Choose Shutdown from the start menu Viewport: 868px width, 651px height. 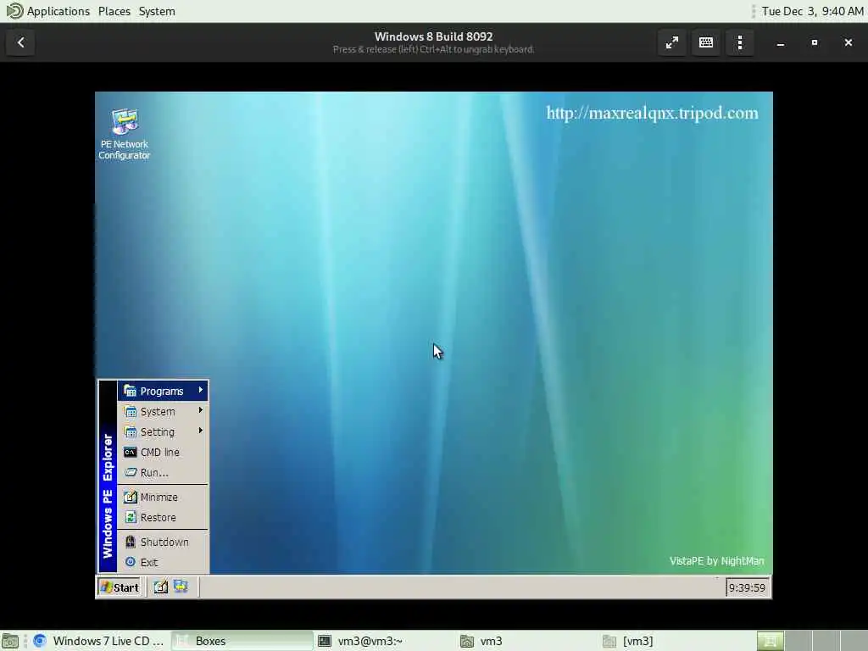[163, 542]
